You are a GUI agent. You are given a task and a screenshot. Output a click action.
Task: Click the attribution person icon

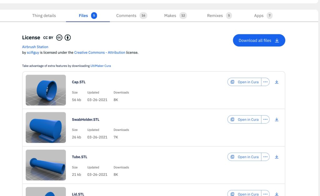[67, 37]
